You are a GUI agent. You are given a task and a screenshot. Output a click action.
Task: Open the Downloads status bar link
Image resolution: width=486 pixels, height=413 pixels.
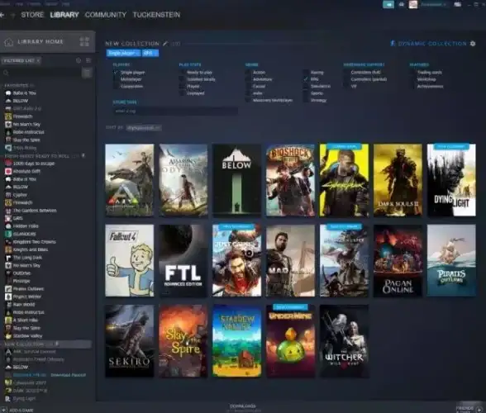[x=243, y=406]
